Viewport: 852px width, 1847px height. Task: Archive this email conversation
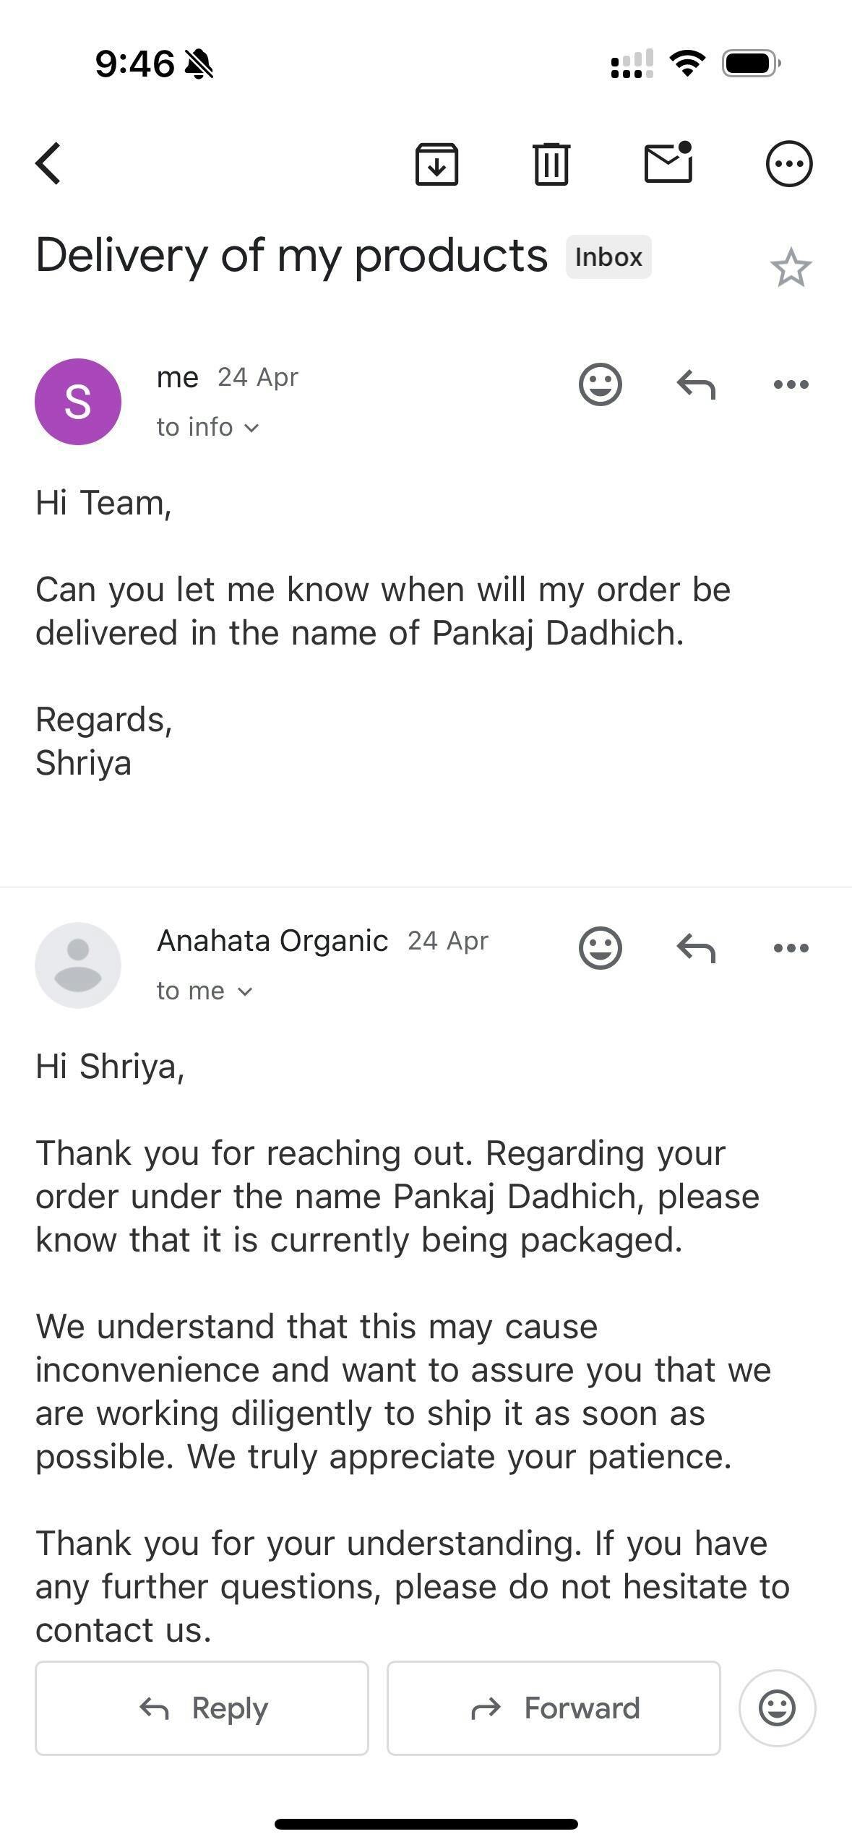(x=436, y=164)
